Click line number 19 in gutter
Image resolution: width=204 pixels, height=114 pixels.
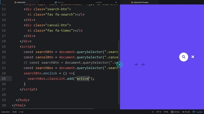coord(4,47)
